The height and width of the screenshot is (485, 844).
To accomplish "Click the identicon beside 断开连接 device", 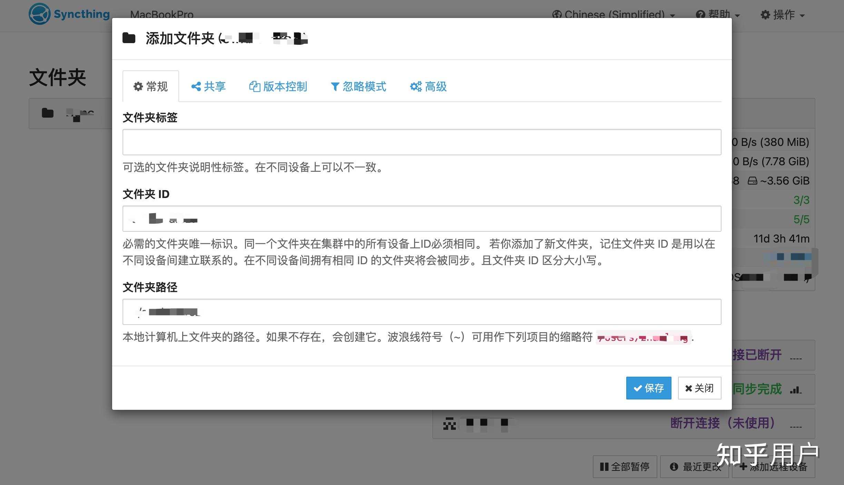I will [449, 424].
